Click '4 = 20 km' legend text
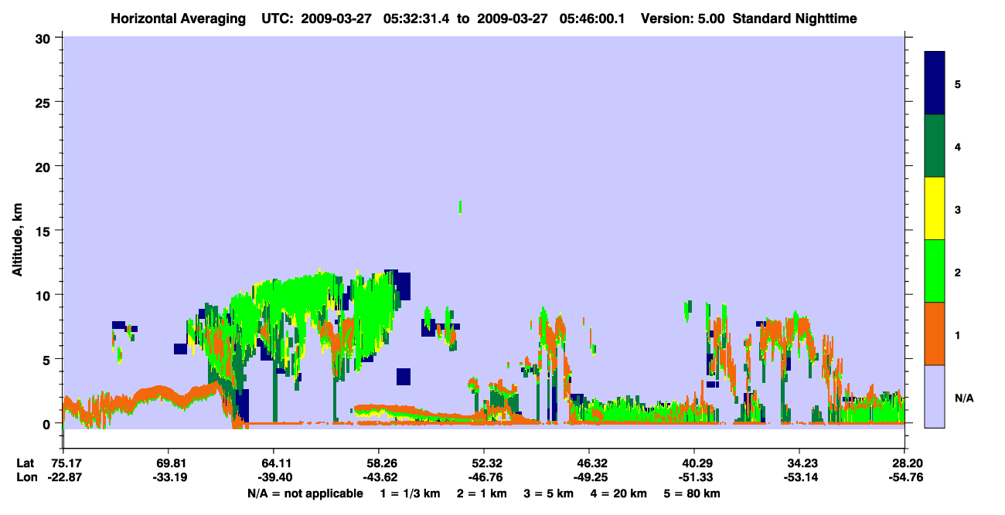1005x515 pixels. click(x=618, y=493)
